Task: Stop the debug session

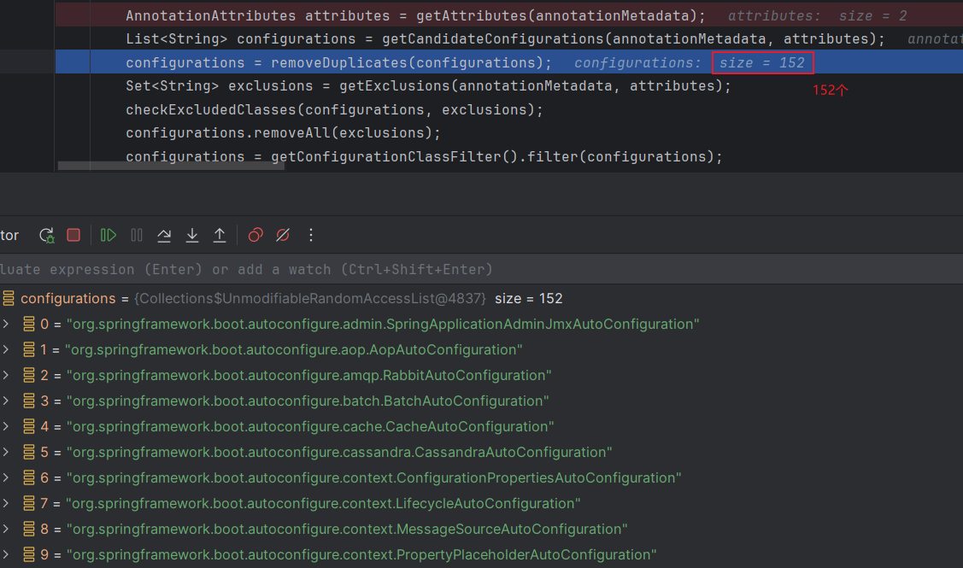Action: click(x=73, y=235)
